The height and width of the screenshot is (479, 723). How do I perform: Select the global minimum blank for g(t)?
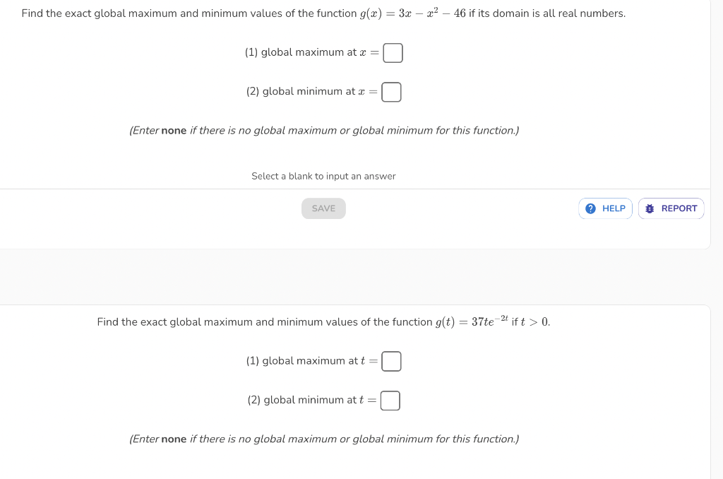point(389,400)
